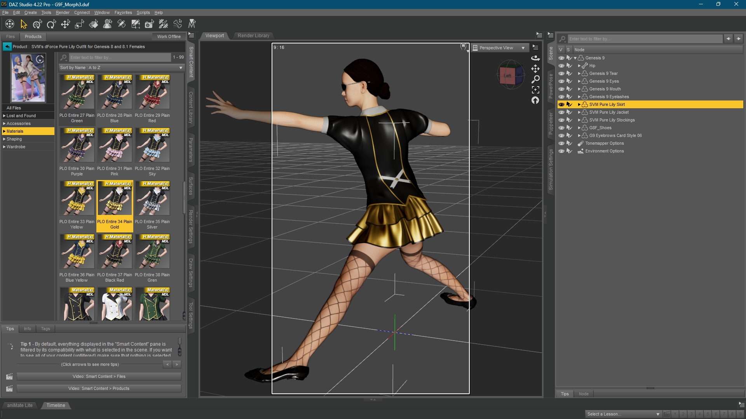Activate the Surface Selection tool
746x419 pixels.
[x=94, y=24]
